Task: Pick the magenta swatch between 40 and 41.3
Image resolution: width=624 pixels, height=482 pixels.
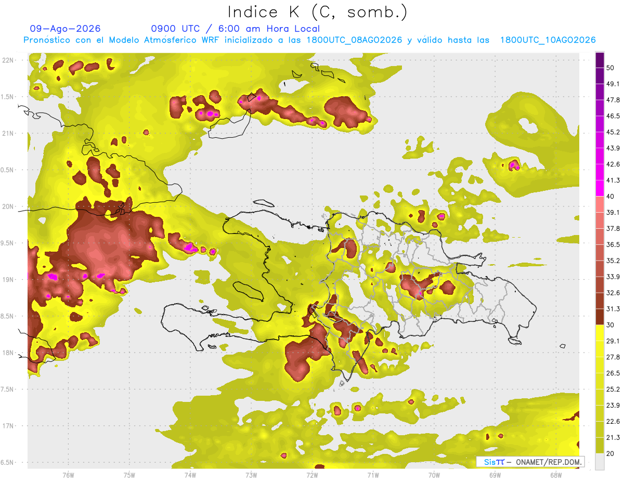Action: coord(600,188)
